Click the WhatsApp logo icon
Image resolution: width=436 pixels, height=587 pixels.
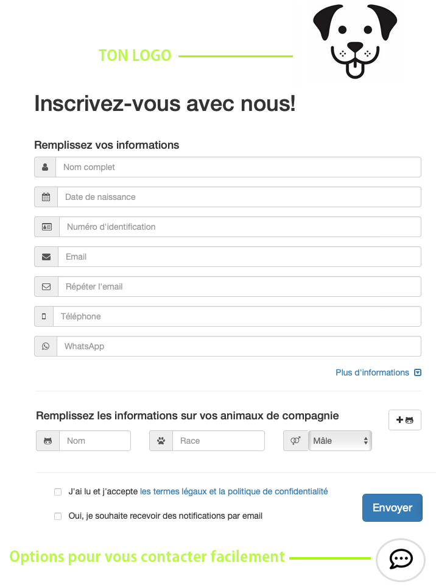pyautogui.click(x=46, y=346)
